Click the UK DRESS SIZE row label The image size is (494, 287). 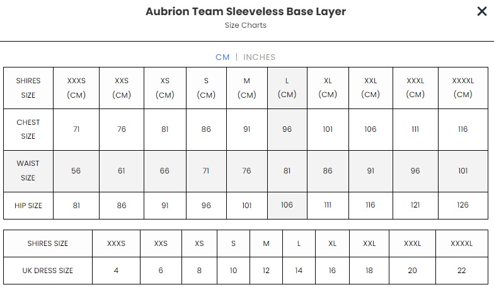pyautogui.click(x=48, y=271)
